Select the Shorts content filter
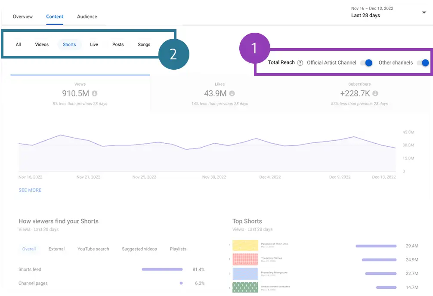 [x=69, y=44]
